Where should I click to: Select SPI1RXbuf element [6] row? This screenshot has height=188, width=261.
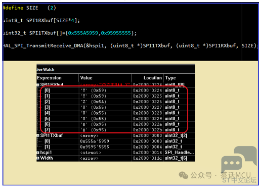click(x=116, y=124)
